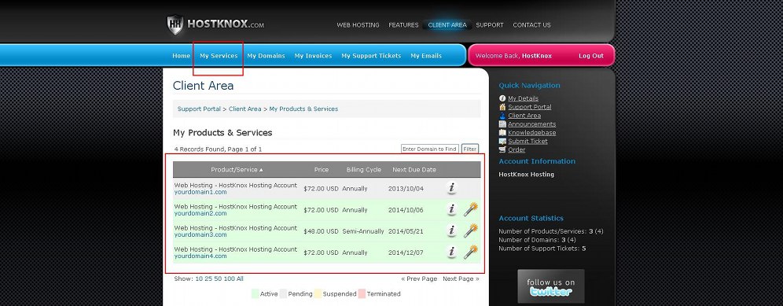Click magic wand icon for yourdomain3.com
783x306 pixels.
[470, 231]
